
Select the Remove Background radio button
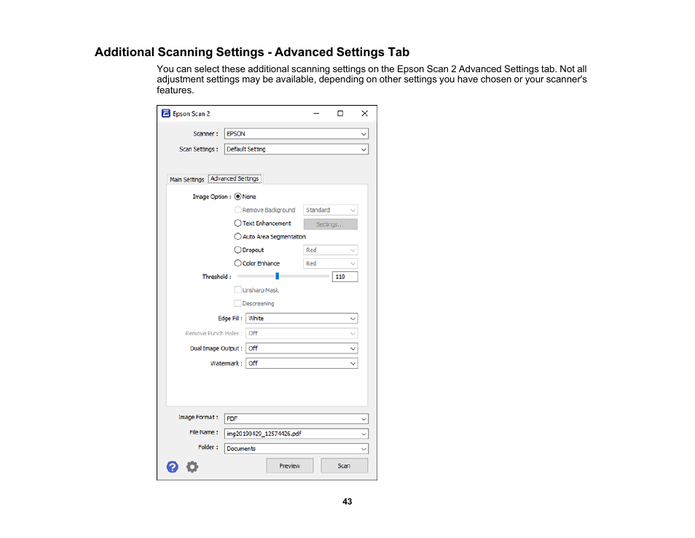[238, 210]
